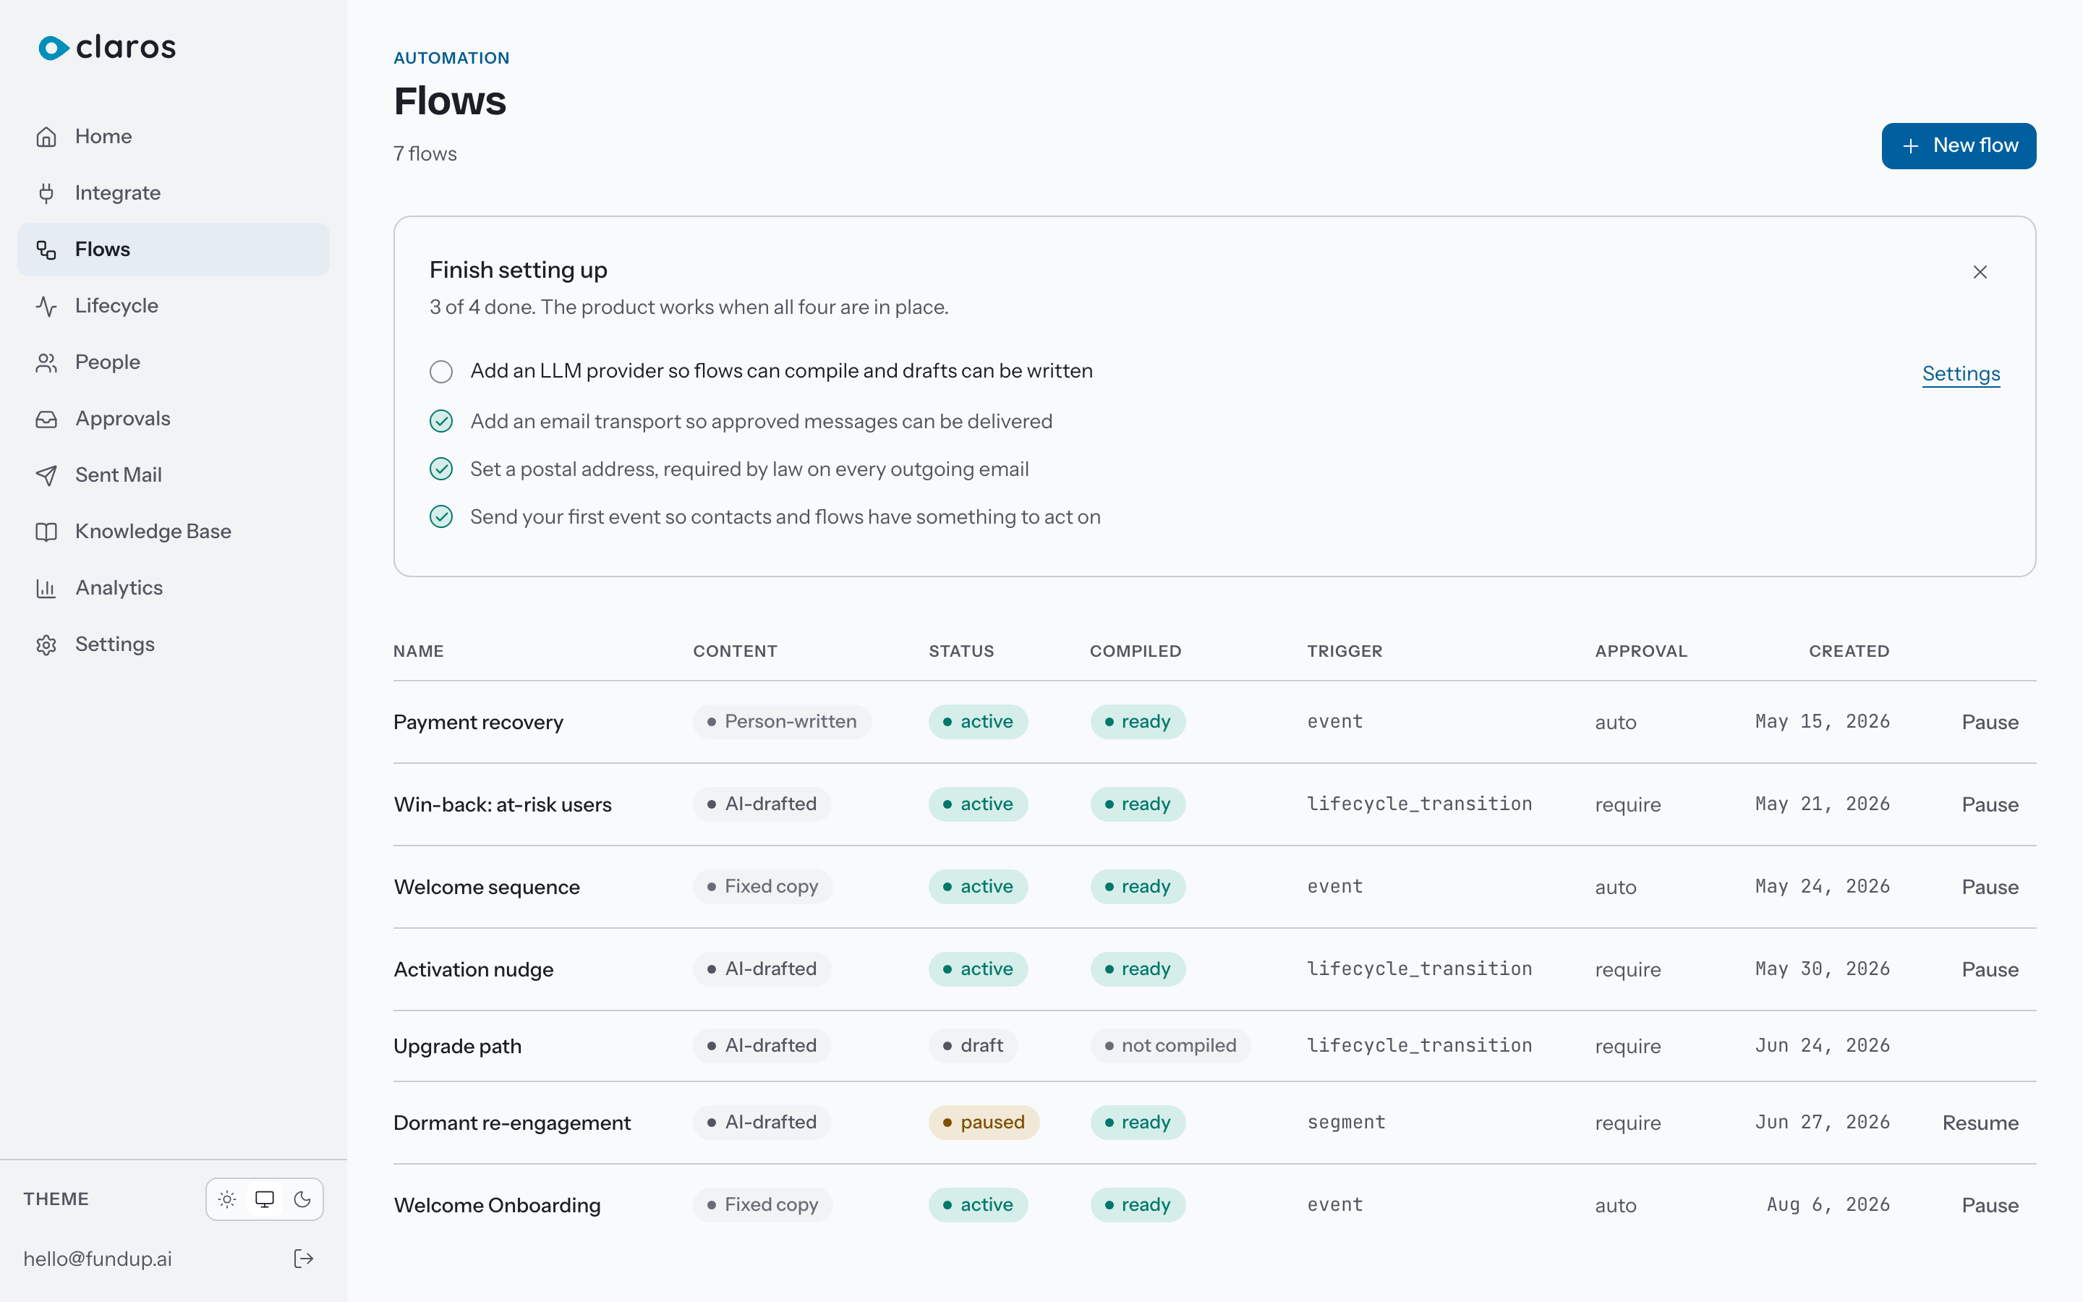Pause the Payment recovery flow

[x=1990, y=723]
